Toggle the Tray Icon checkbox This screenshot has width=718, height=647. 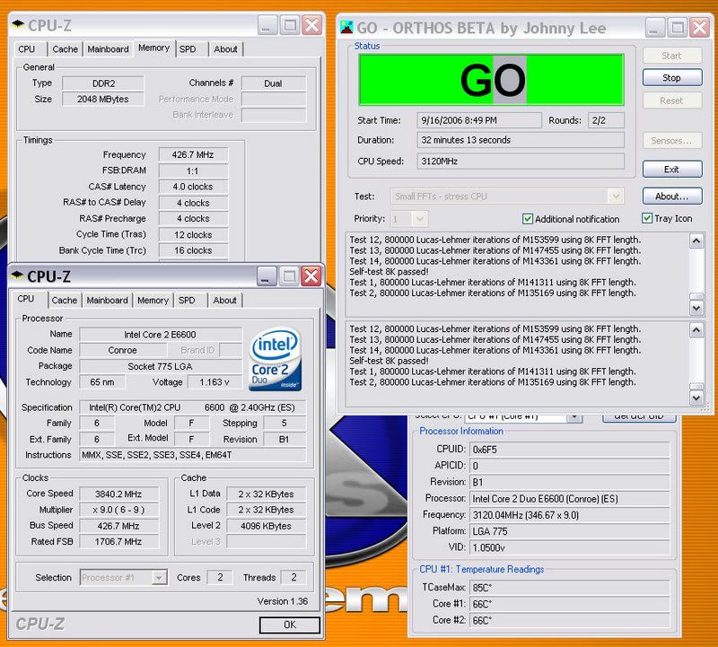tap(647, 218)
